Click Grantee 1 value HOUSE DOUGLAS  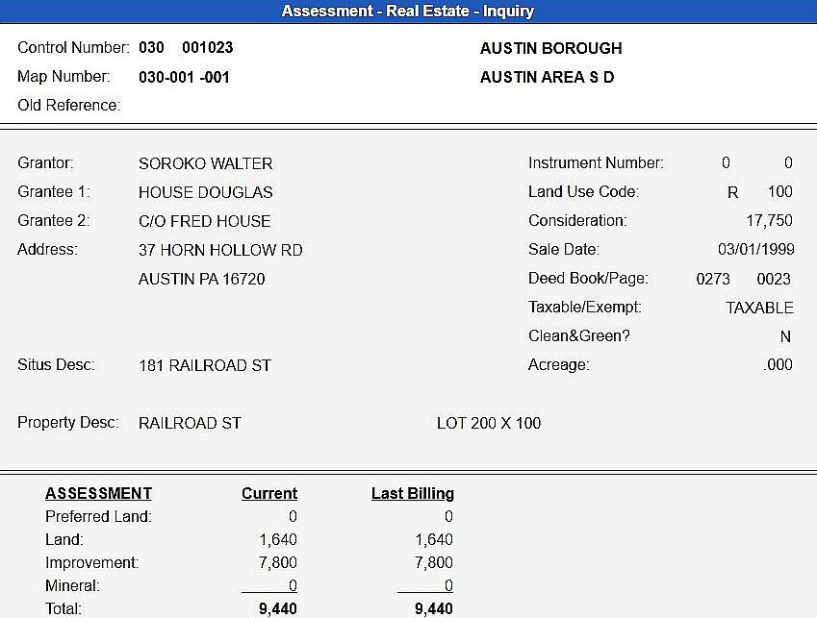pos(205,192)
